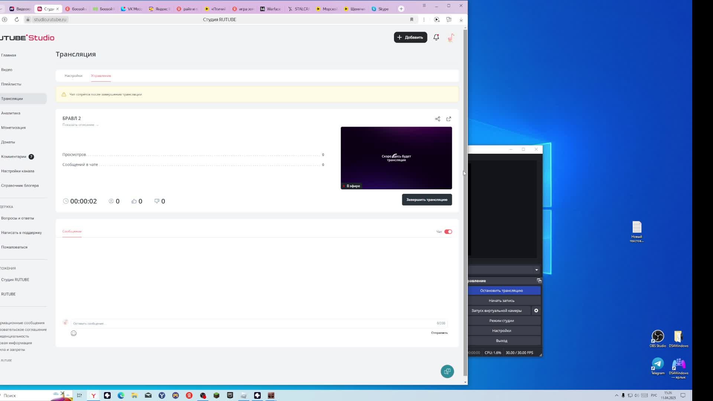Viewport: 713px width, 401px height.
Task: Open the virtual camera settings gear in OBS
Action: click(536, 310)
